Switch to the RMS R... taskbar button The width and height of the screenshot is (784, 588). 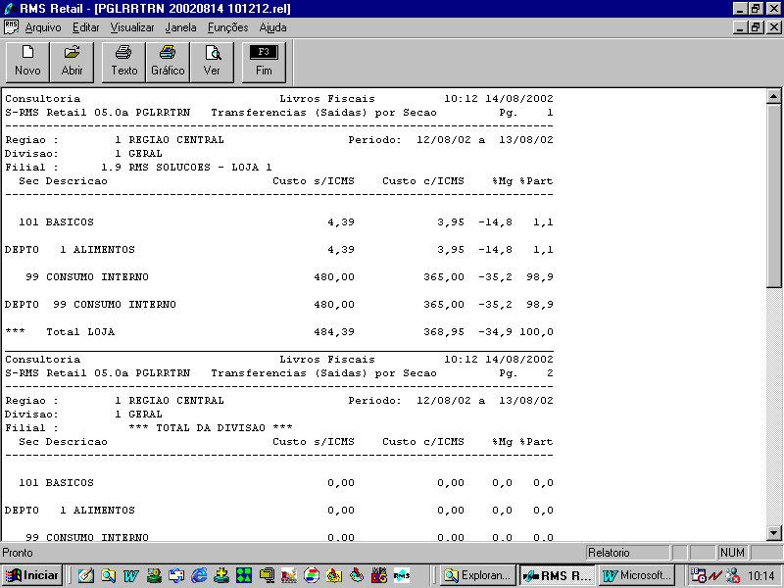[558, 575]
